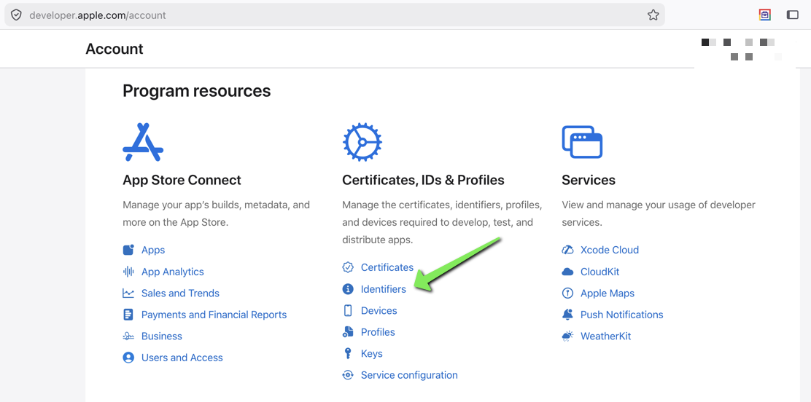Image resolution: width=811 pixels, height=402 pixels.
Task: Open the Apps link
Action: point(153,250)
